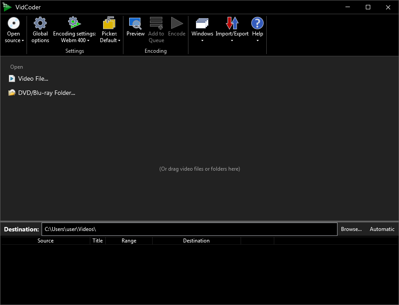Open the Video File... link
Viewport: 399px width, 305px height.
tap(33, 78)
